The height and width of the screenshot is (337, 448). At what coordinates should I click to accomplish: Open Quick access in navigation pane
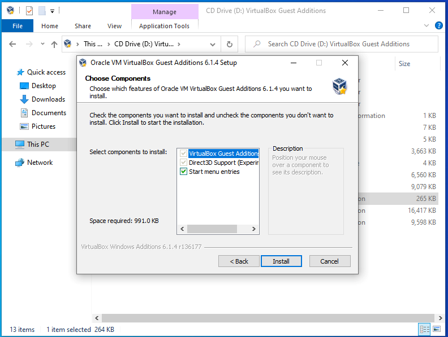(x=46, y=72)
